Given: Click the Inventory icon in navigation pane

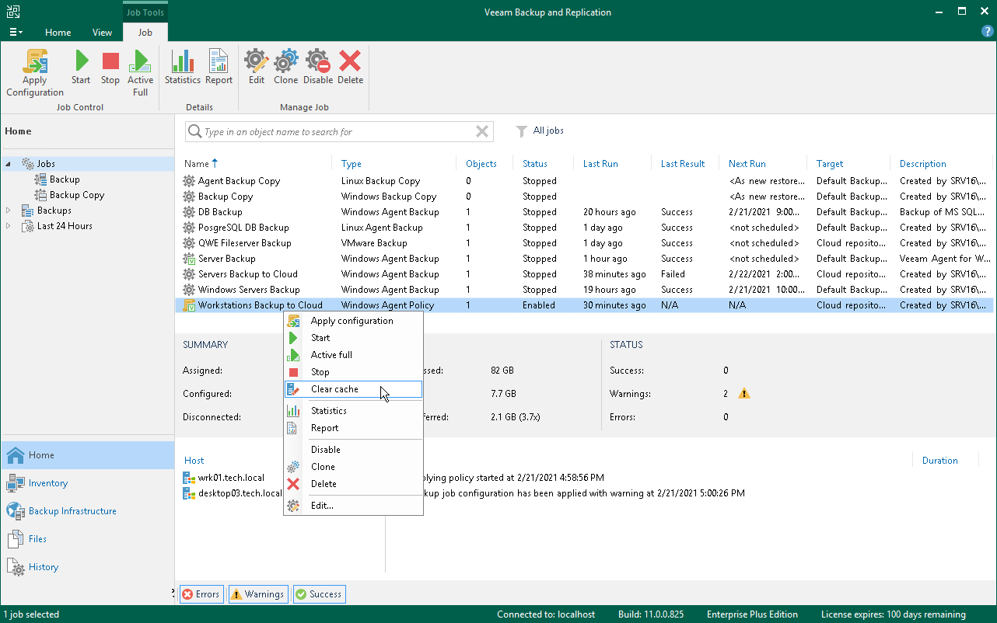Looking at the screenshot, I should pyautogui.click(x=16, y=483).
